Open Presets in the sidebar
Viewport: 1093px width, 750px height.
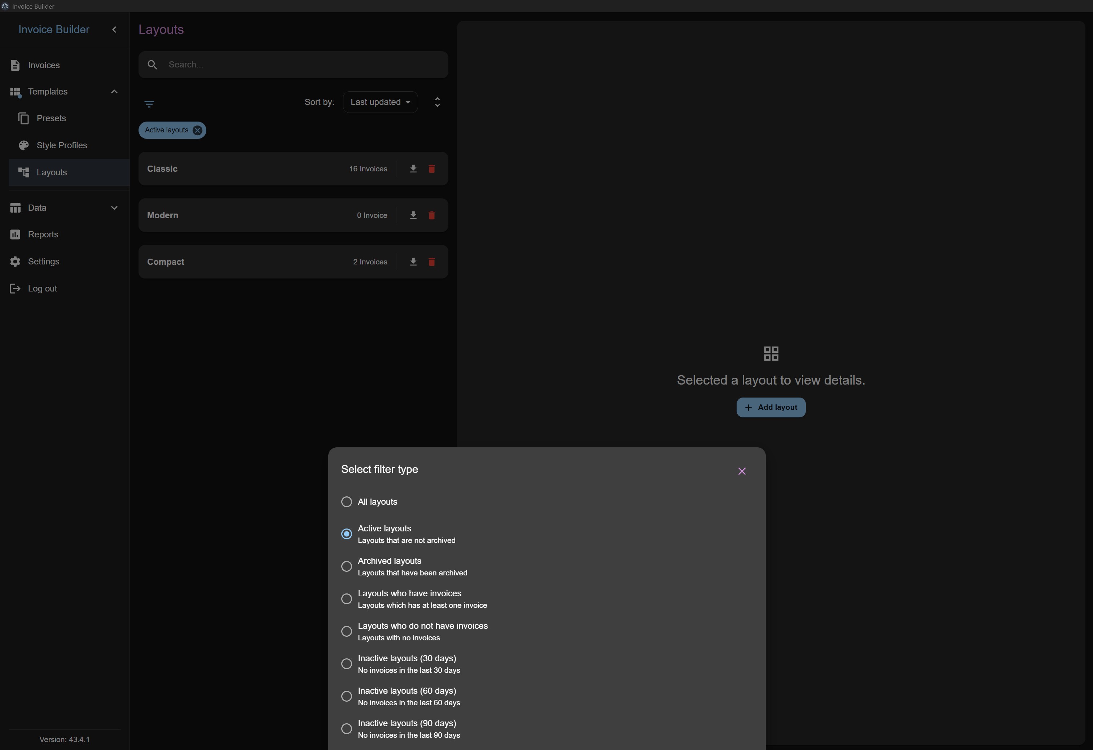pos(69,118)
